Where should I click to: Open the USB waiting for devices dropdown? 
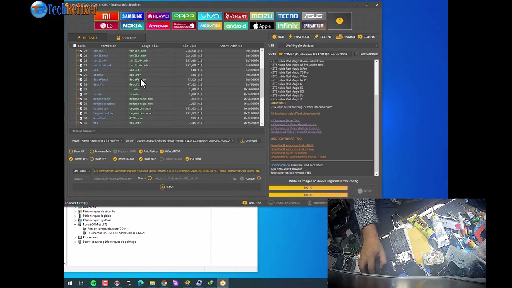click(328, 46)
